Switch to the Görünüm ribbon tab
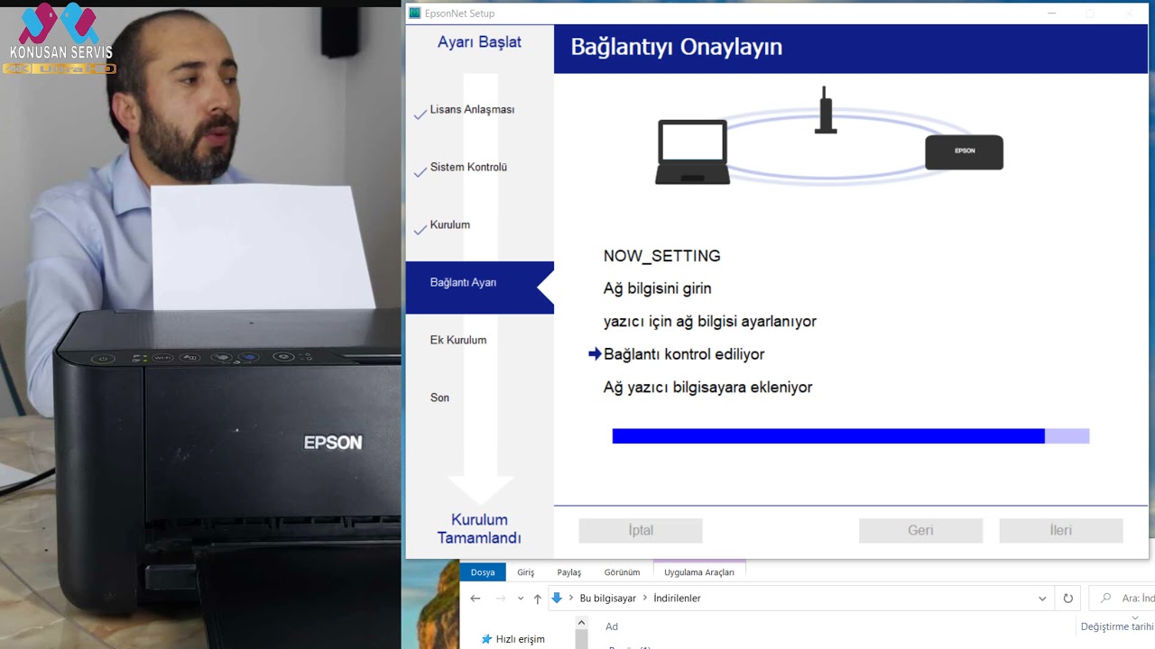Viewport: 1155px width, 649px height. tap(622, 572)
